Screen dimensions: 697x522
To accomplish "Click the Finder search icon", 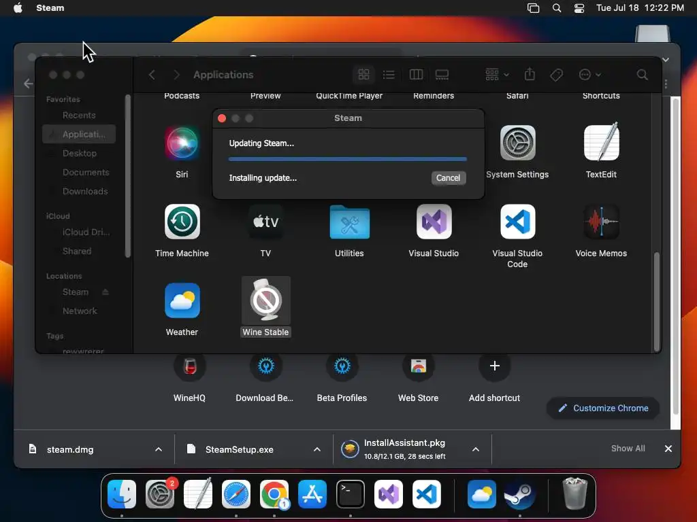I will tap(642, 75).
